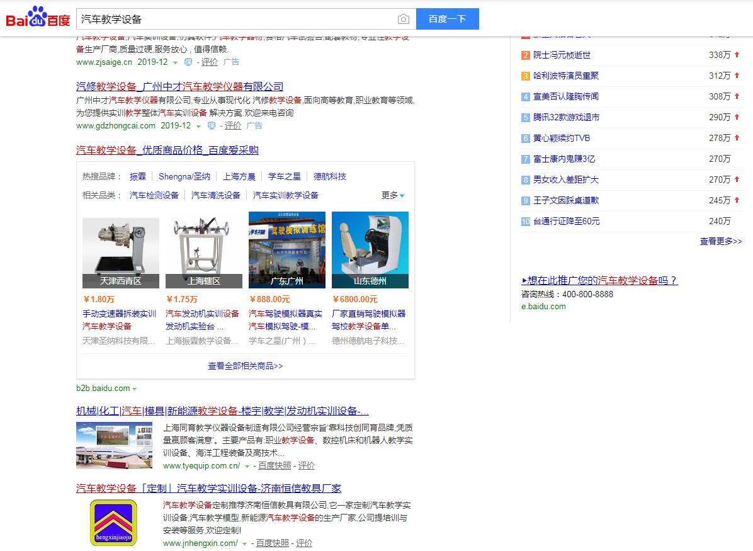This screenshot has height=551, width=753.
Task: Open 机械|化工|汽车|模具 result title
Action: click(x=222, y=411)
